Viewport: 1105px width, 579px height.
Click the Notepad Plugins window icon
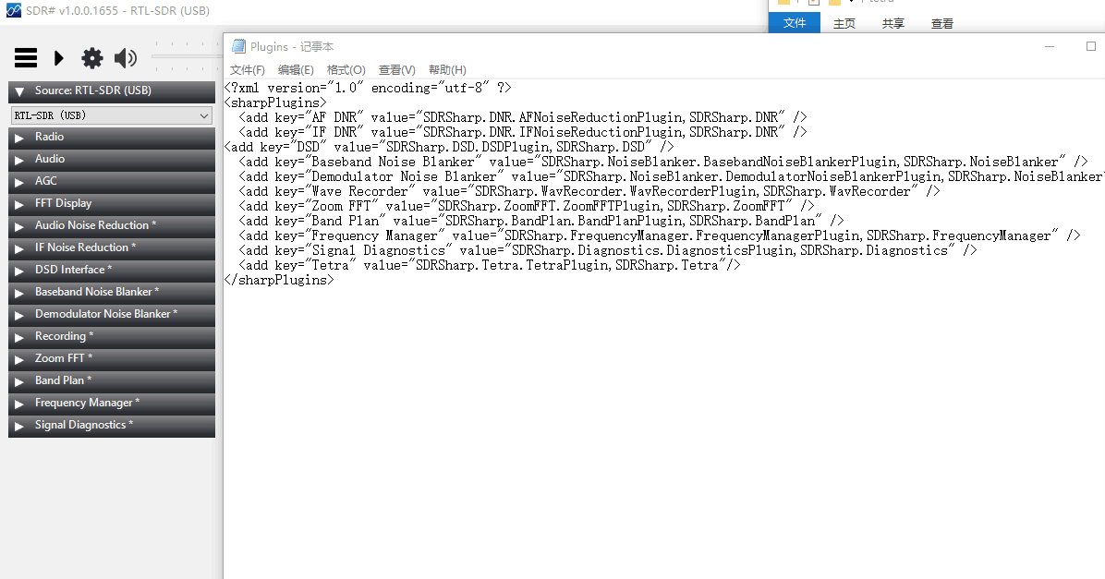click(239, 46)
